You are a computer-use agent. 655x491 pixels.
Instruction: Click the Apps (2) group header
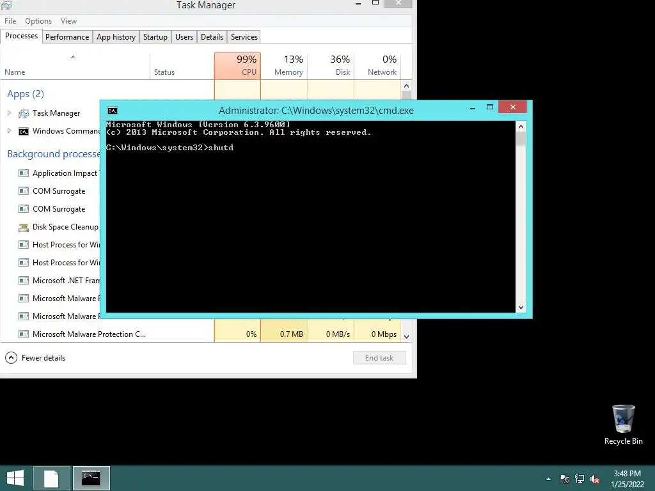(26, 94)
